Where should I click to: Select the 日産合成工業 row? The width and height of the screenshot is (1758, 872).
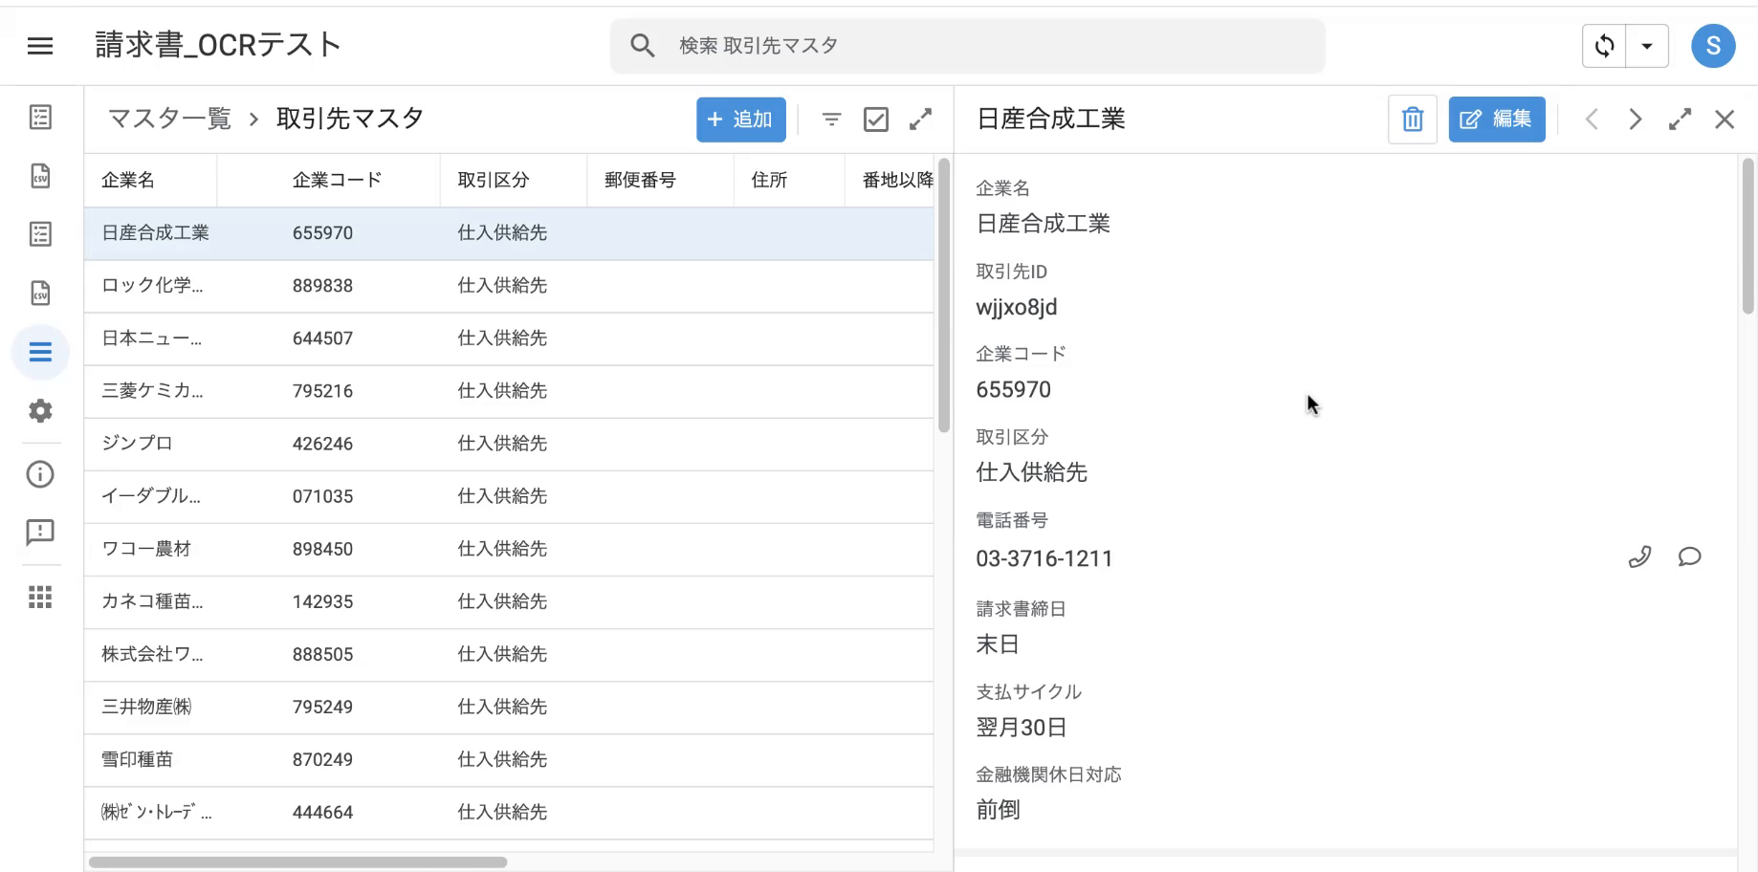[509, 233]
